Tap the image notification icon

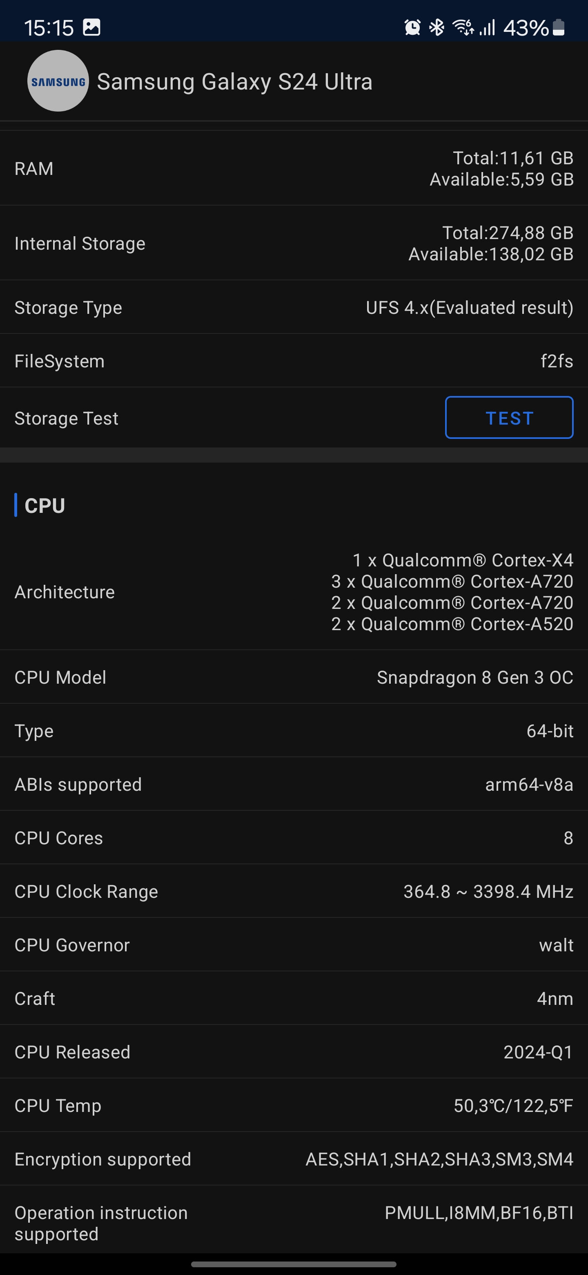pos(91,28)
